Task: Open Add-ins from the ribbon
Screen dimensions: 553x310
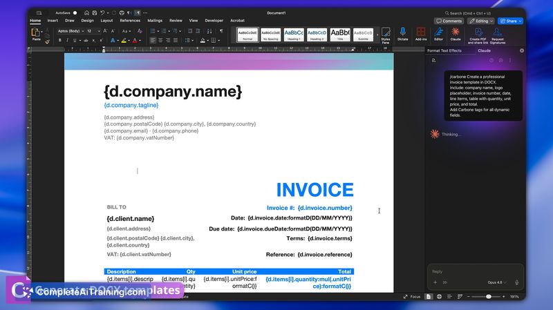Action: [x=421, y=34]
